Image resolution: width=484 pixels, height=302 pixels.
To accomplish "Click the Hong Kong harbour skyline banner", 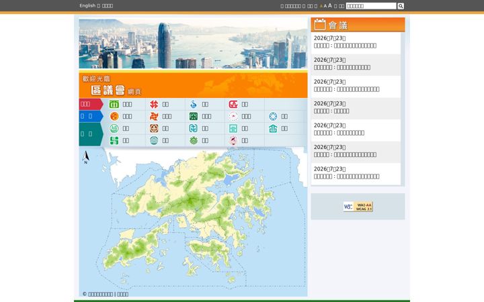I will coord(193,44).
